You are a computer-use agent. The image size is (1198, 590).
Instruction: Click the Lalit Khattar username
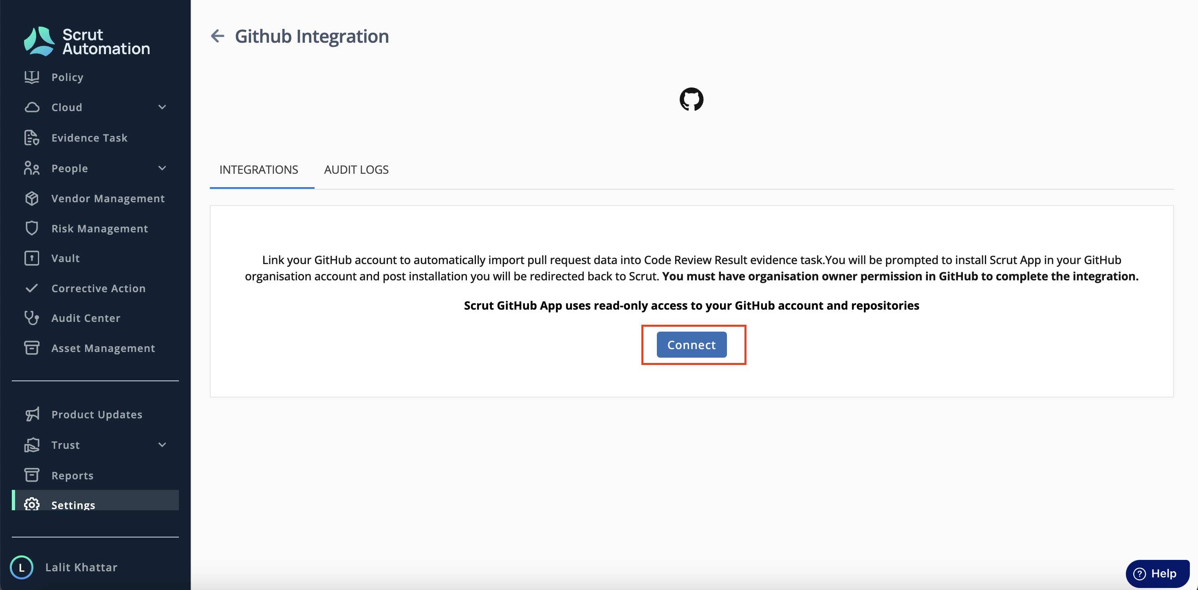tap(81, 567)
